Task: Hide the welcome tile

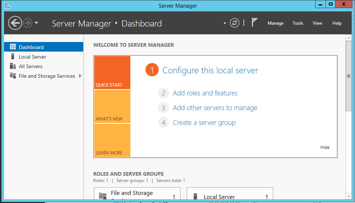Action: (x=325, y=147)
